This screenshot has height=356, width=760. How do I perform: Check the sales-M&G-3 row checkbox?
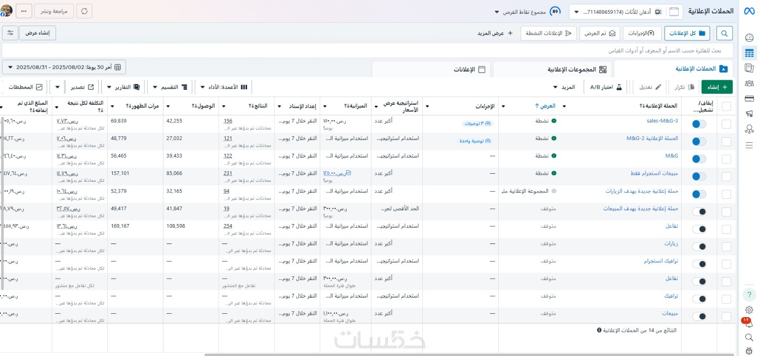[726, 124]
